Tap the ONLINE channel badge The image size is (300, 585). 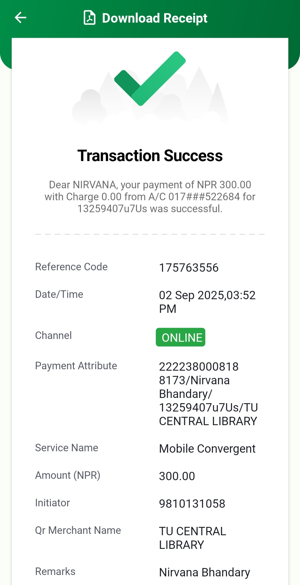coord(181,337)
